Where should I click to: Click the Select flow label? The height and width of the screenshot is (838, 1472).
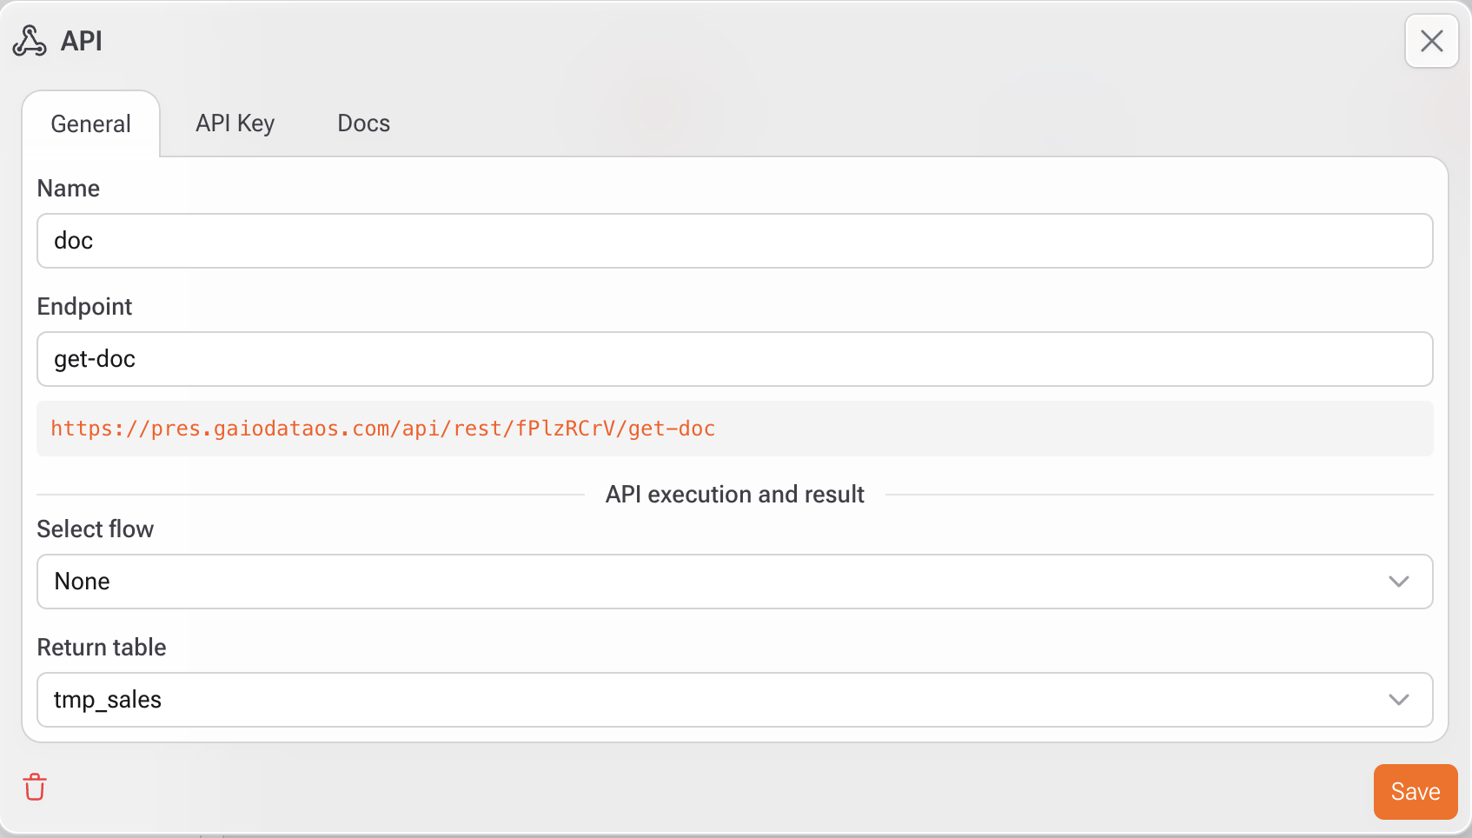pyautogui.click(x=95, y=529)
